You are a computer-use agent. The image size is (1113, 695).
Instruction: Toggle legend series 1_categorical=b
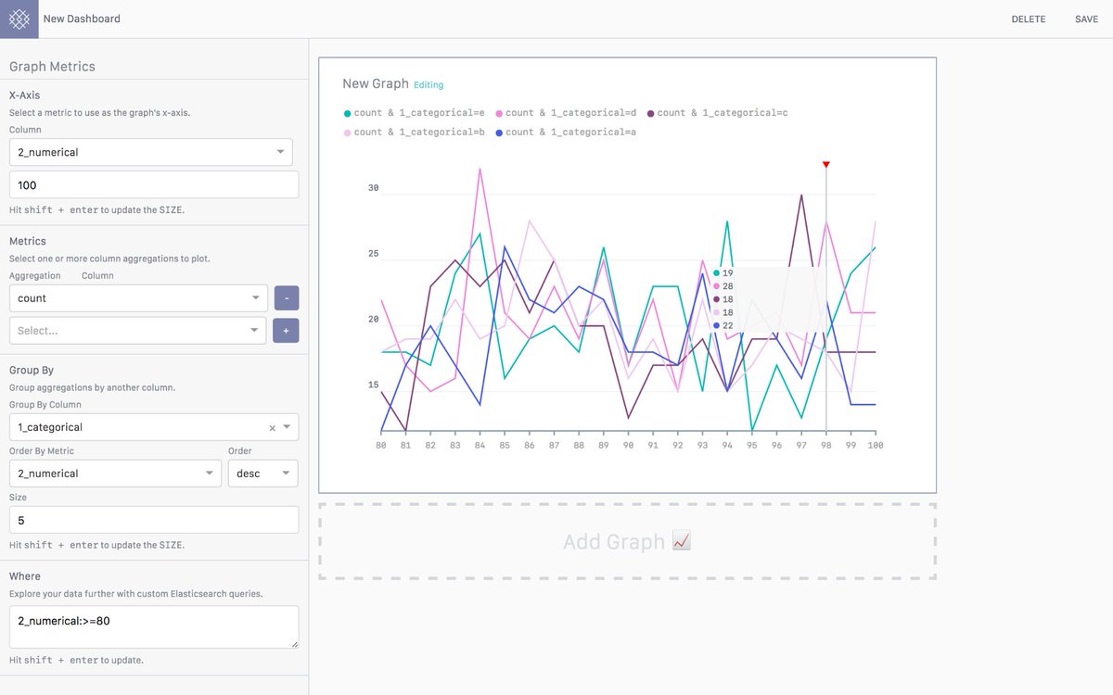pos(414,133)
